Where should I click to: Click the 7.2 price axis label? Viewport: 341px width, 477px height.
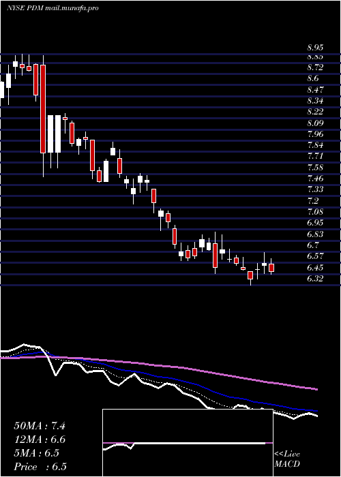click(312, 201)
